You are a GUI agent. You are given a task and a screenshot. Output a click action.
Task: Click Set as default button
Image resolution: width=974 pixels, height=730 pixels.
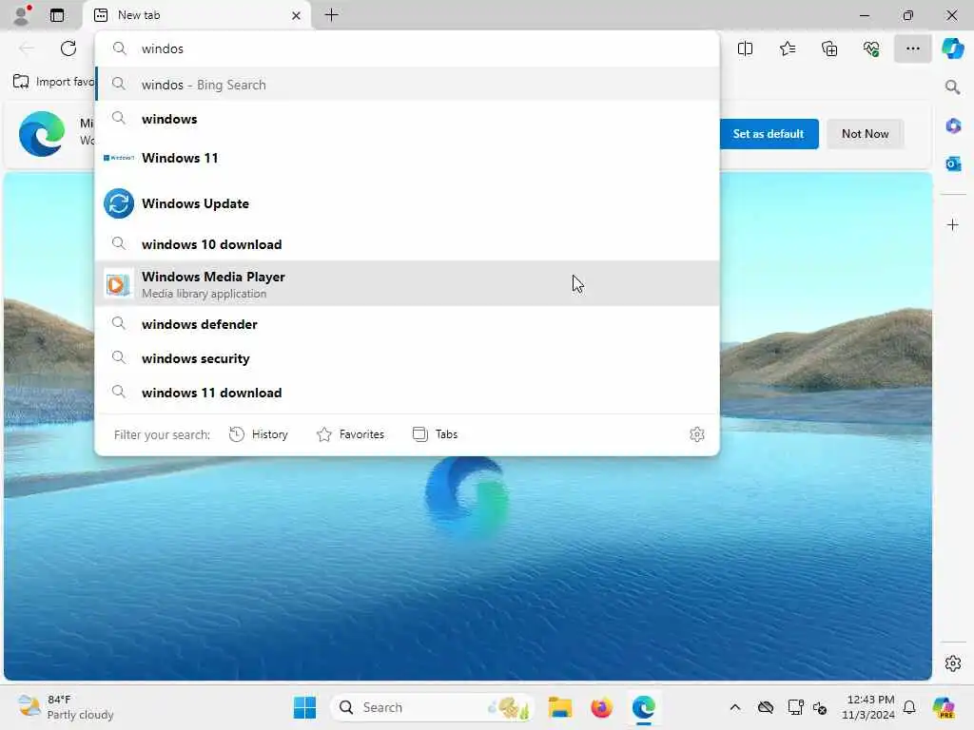pos(769,133)
